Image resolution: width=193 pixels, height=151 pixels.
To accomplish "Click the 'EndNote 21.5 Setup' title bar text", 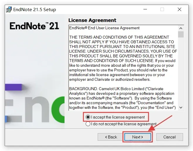I will point(35,9).
